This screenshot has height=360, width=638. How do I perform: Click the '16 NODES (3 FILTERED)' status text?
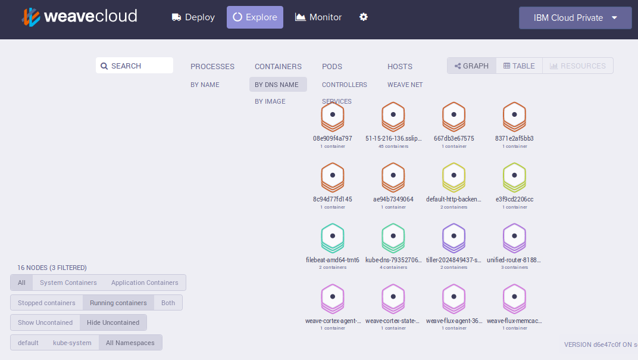point(52,268)
